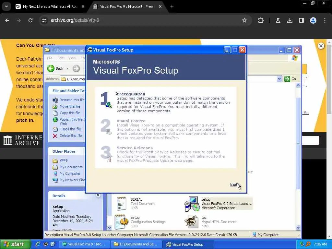This screenshot has height=249, width=332.
Task: Open the browser three-dot menu
Action: (325, 20)
